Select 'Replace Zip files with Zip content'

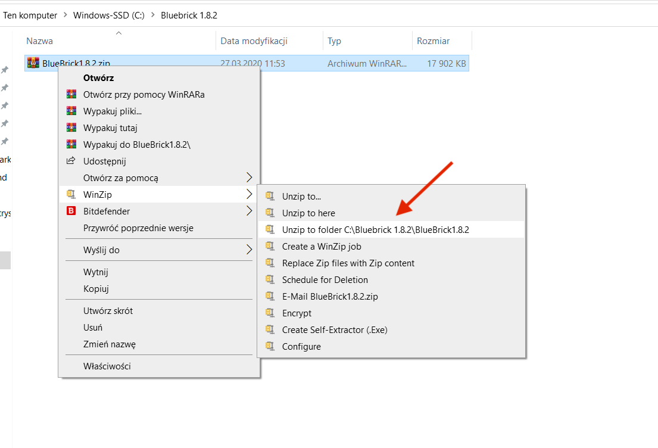point(391,263)
